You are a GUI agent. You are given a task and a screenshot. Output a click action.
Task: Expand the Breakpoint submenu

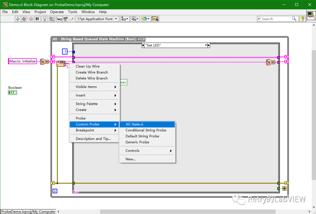click(x=94, y=130)
